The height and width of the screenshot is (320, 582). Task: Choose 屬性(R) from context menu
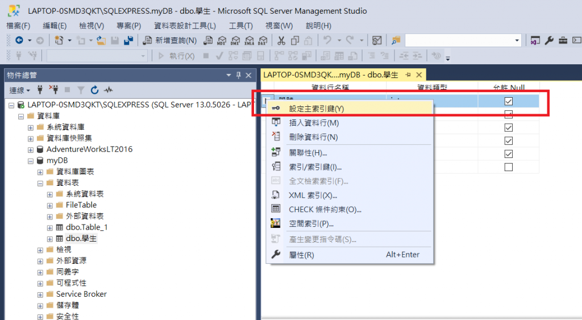click(350, 255)
